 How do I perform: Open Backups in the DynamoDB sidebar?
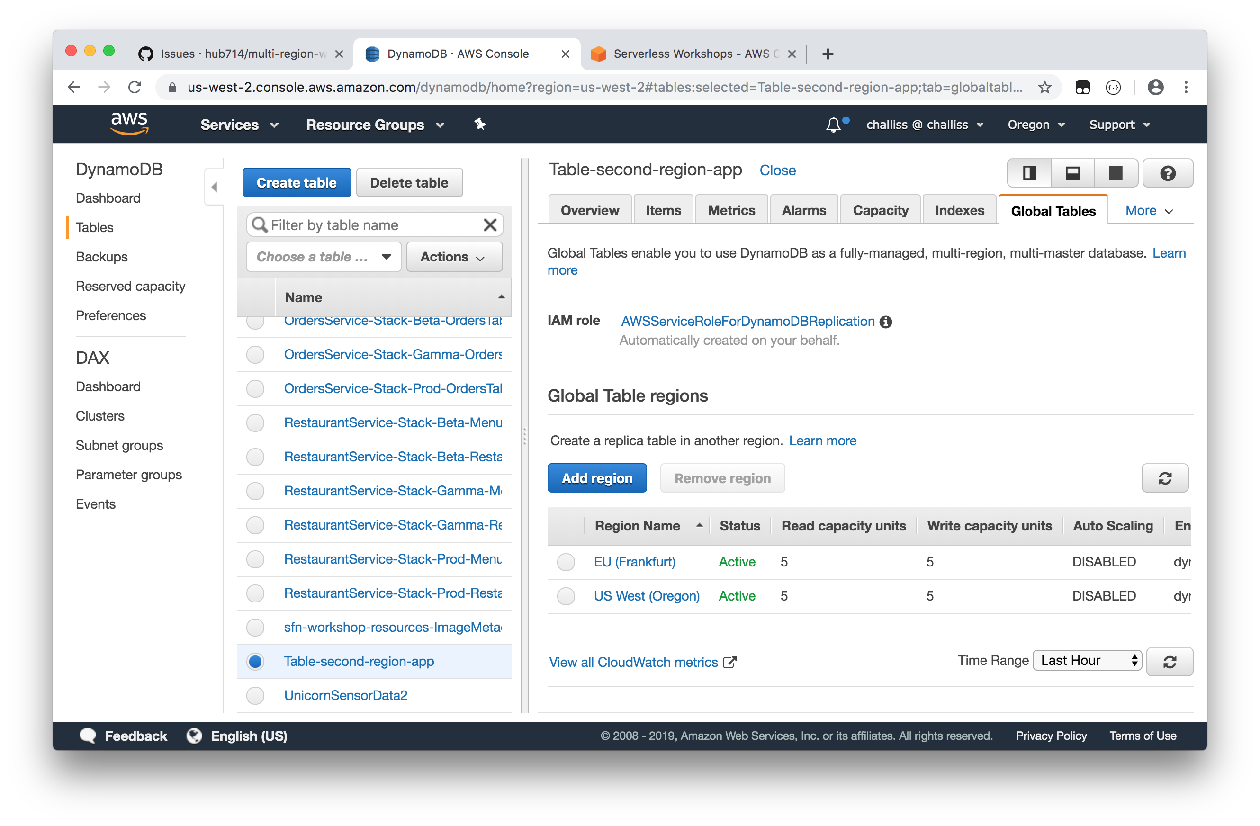(102, 257)
